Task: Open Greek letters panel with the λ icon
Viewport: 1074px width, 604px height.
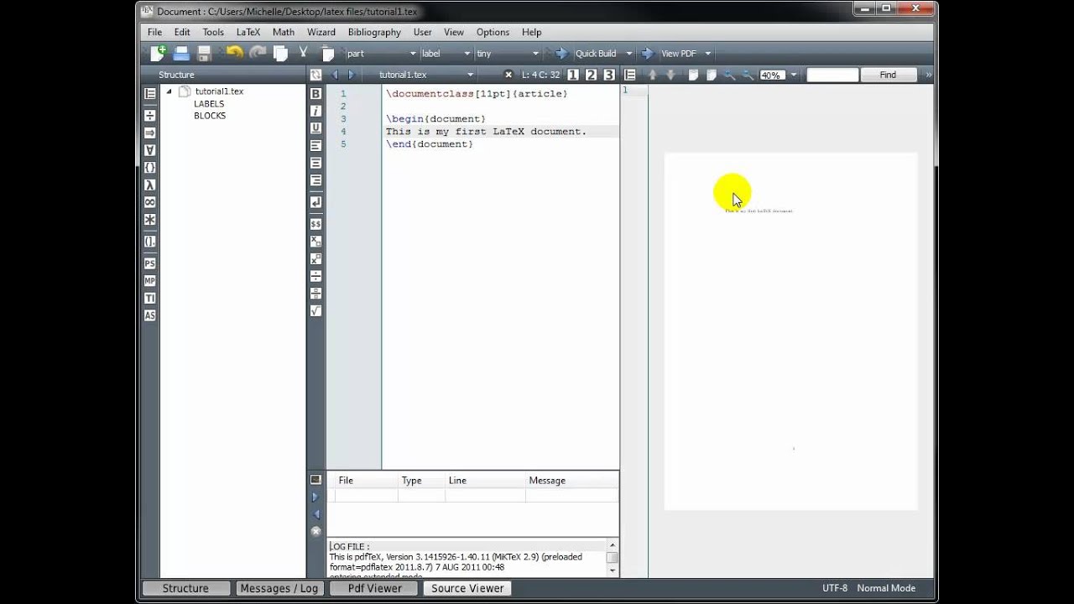Action: (x=149, y=185)
